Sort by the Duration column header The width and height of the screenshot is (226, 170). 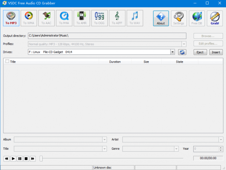coord(115,62)
